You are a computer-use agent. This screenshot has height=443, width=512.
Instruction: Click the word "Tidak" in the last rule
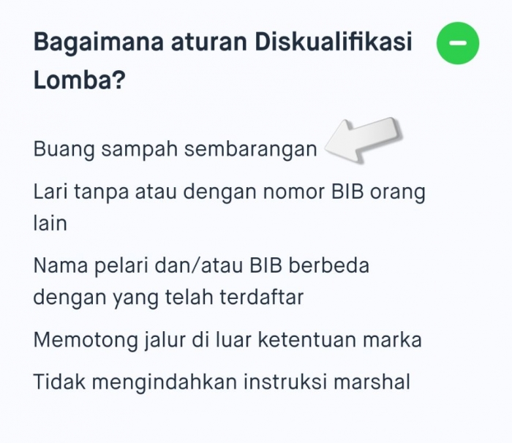click(59, 381)
